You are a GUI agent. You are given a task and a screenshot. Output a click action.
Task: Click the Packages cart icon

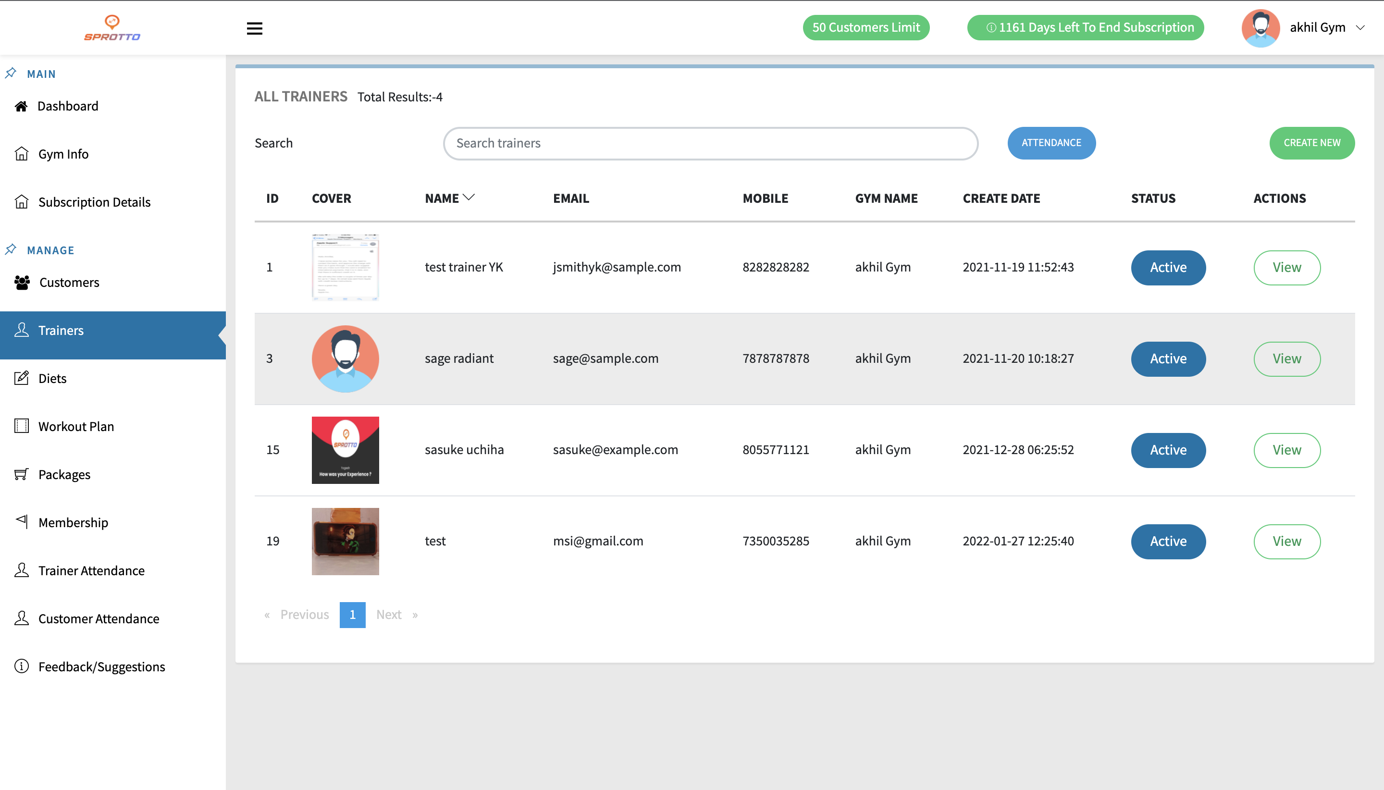pyautogui.click(x=21, y=474)
